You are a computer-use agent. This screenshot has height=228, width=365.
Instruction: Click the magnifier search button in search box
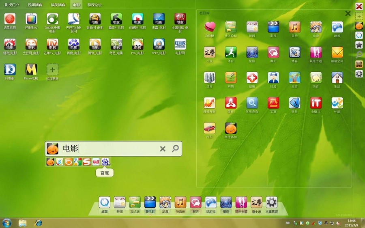point(175,148)
